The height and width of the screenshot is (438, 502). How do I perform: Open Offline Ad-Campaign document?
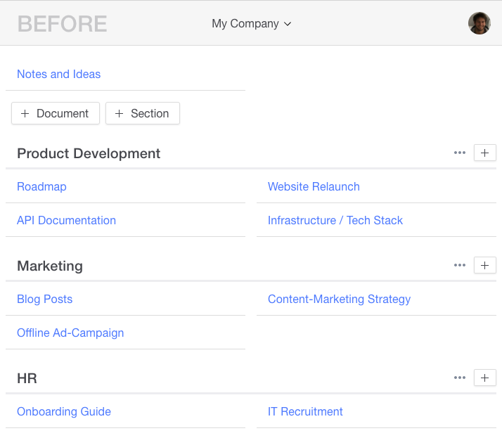[70, 333]
